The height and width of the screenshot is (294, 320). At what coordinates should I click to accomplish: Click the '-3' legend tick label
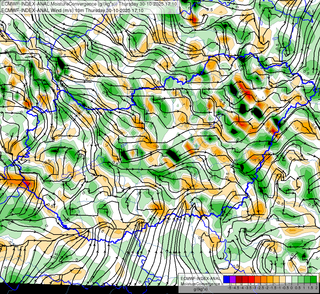tap(254, 288)
